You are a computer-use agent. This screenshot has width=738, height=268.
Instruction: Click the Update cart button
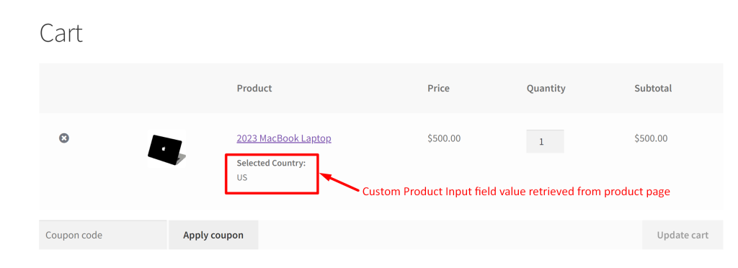[683, 235]
